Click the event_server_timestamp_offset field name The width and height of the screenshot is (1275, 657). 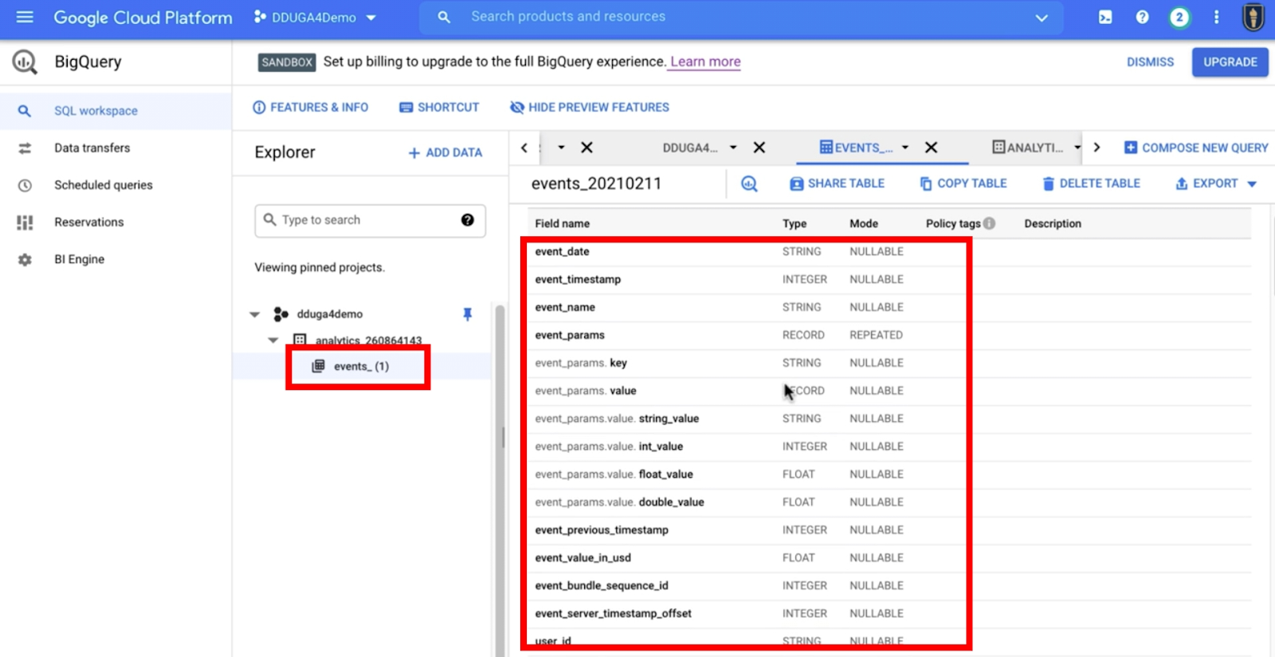tap(613, 614)
